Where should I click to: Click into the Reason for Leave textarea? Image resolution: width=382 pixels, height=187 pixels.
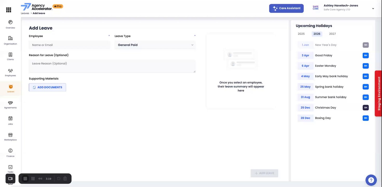(112, 66)
